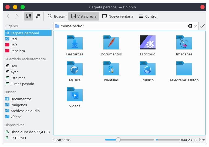Viewport: 209px width, 147px height.
Task: Open Raíz root folder in sidebar
Action: pos(28,45)
